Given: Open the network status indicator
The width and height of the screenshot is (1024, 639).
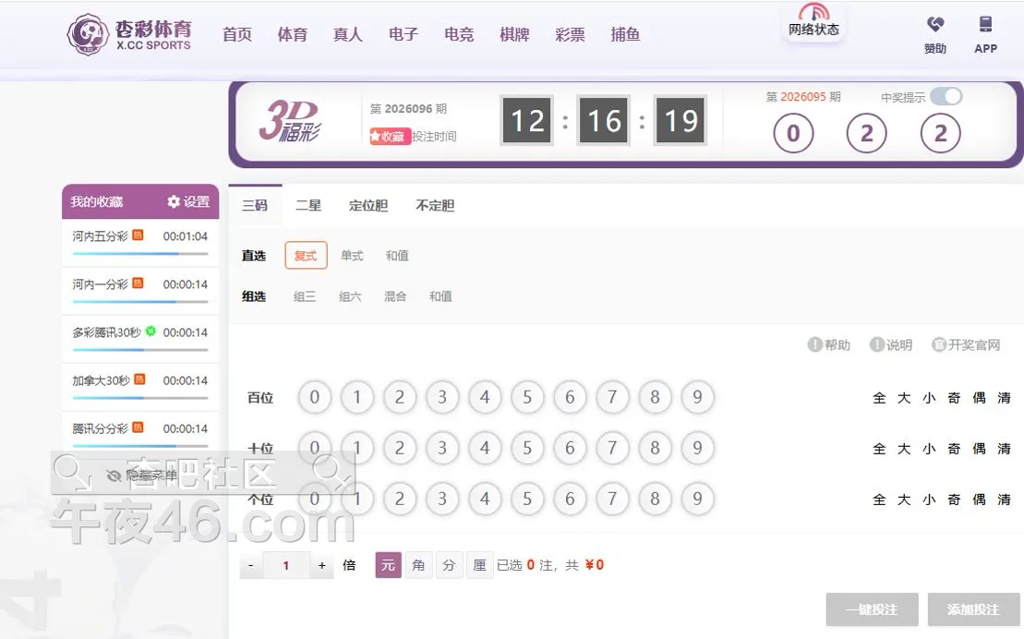Looking at the screenshot, I should (x=813, y=21).
